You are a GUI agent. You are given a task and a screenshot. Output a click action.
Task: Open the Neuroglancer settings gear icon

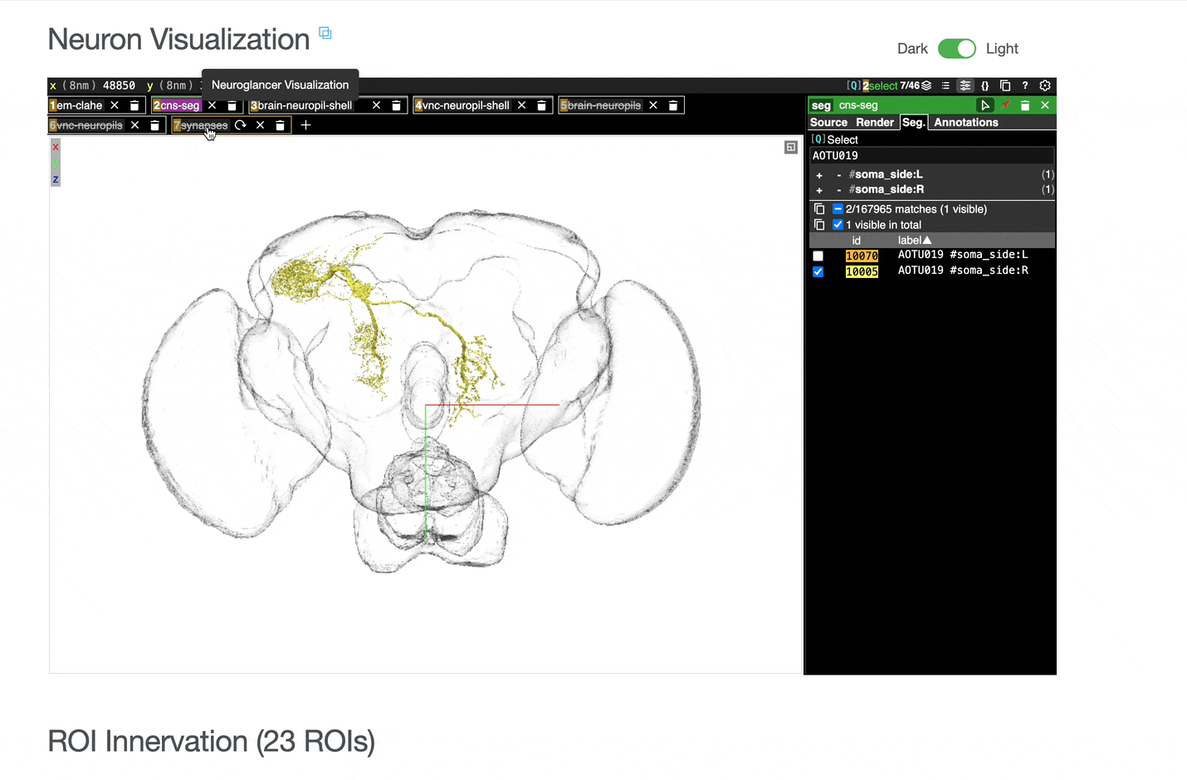[x=1045, y=86]
